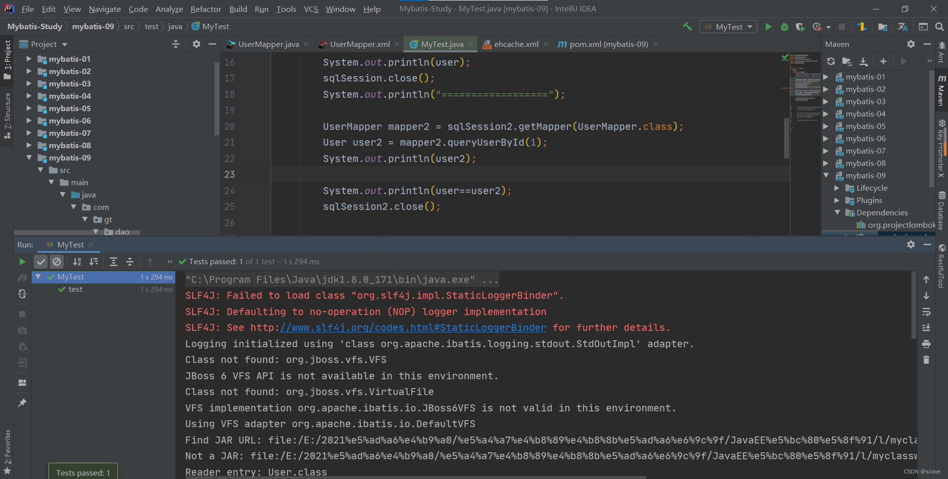Open Run panel settings gear
The height and width of the screenshot is (479, 948).
pos(911,244)
